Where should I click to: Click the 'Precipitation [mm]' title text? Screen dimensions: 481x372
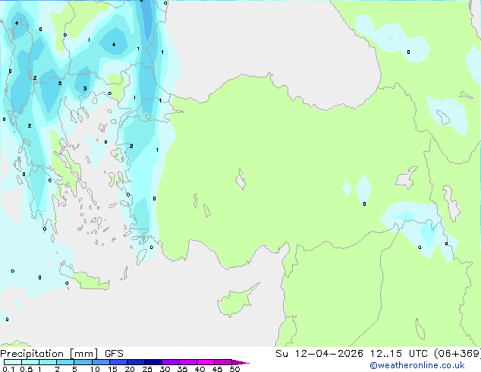49,354
